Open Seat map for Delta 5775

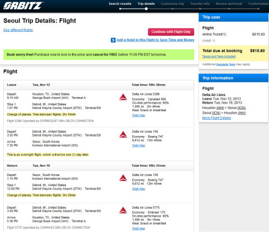pyautogui.click(x=138, y=228)
